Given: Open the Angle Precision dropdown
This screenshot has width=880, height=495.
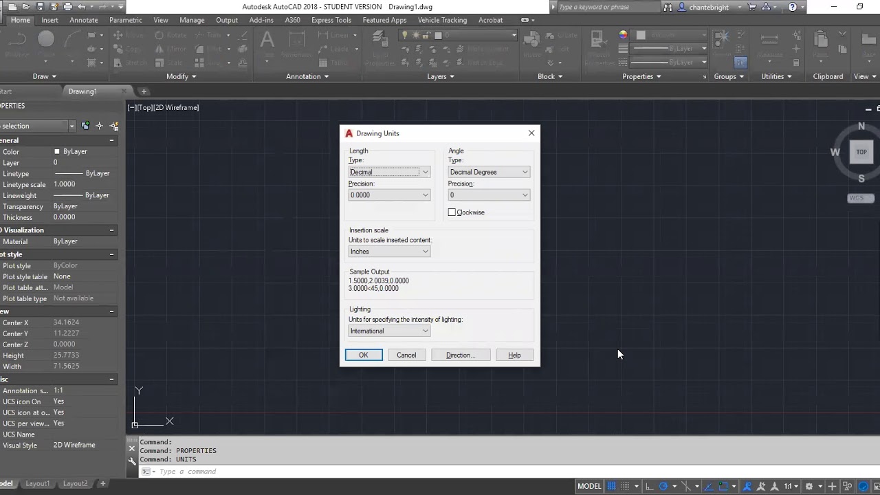Looking at the screenshot, I should pyautogui.click(x=489, y=195).
